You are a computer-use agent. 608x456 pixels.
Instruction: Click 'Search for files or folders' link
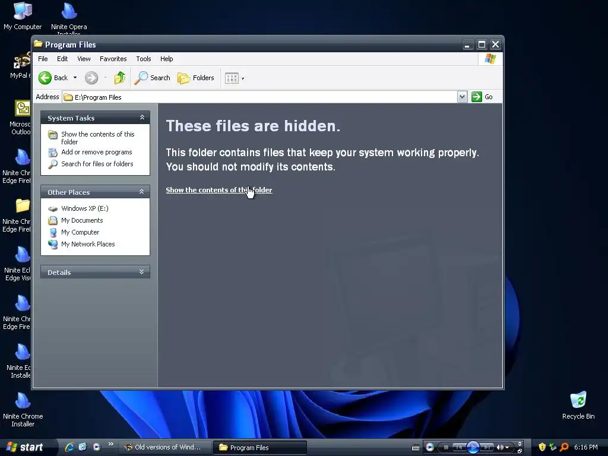(97, 164)
